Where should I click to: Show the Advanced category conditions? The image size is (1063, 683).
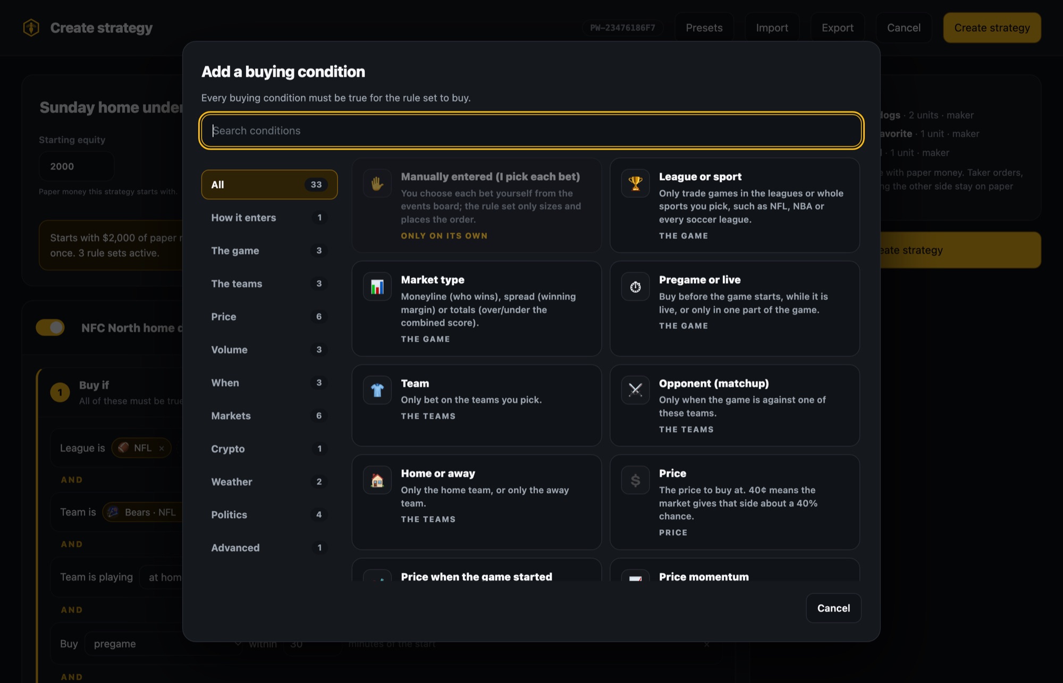coord(269,547)
